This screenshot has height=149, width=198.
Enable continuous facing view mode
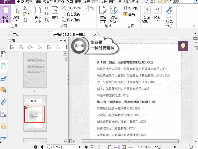[130, 147]
